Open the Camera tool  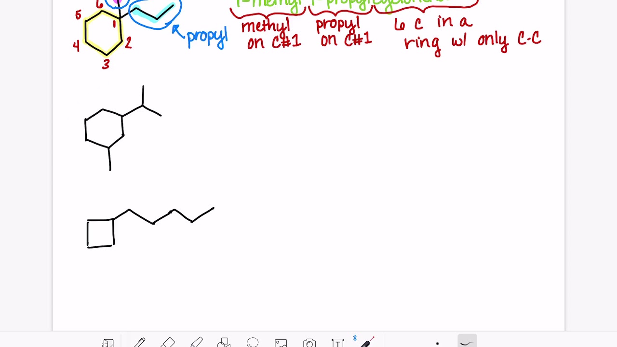pyautogui.click(x=309, y=343)
